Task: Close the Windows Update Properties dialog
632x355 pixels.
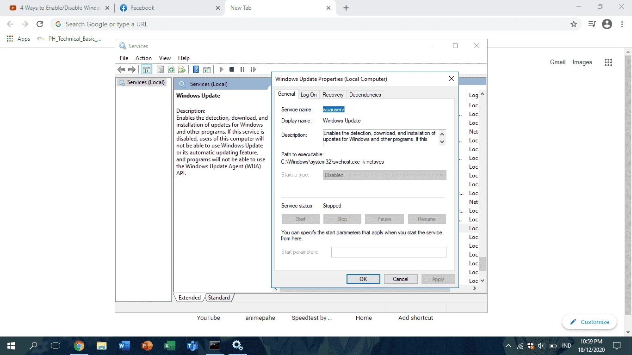Action: pyautogui.click(x=452, y=79)
